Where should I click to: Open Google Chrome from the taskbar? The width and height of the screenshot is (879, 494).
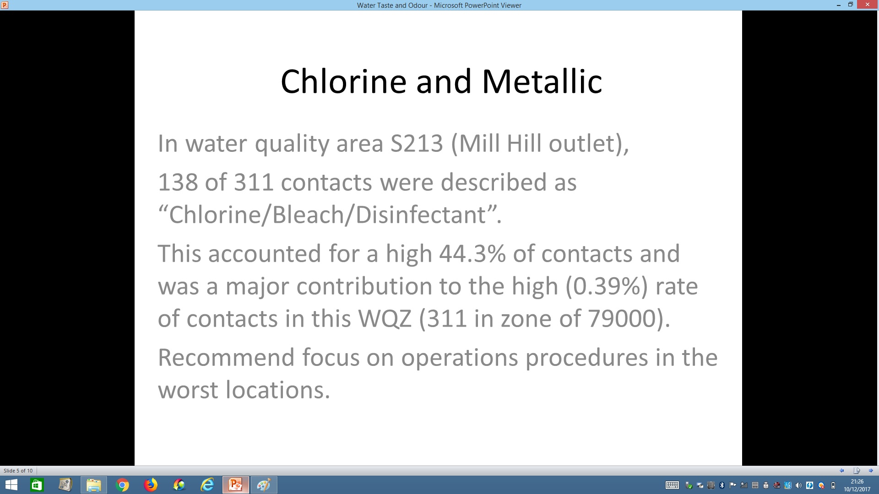coord(122,485)
